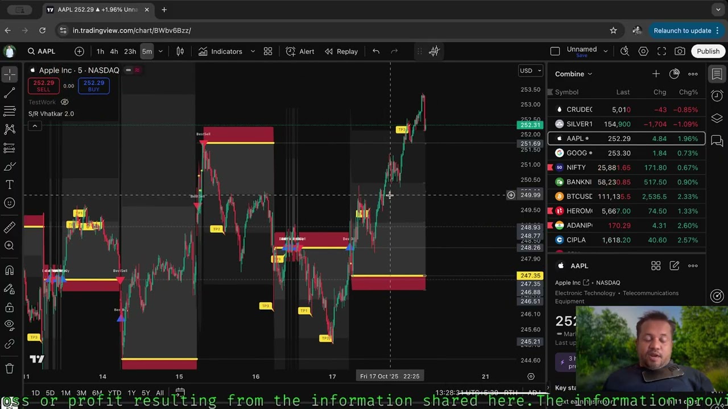Open chart settings hexagon icon

tap(643, 51)
